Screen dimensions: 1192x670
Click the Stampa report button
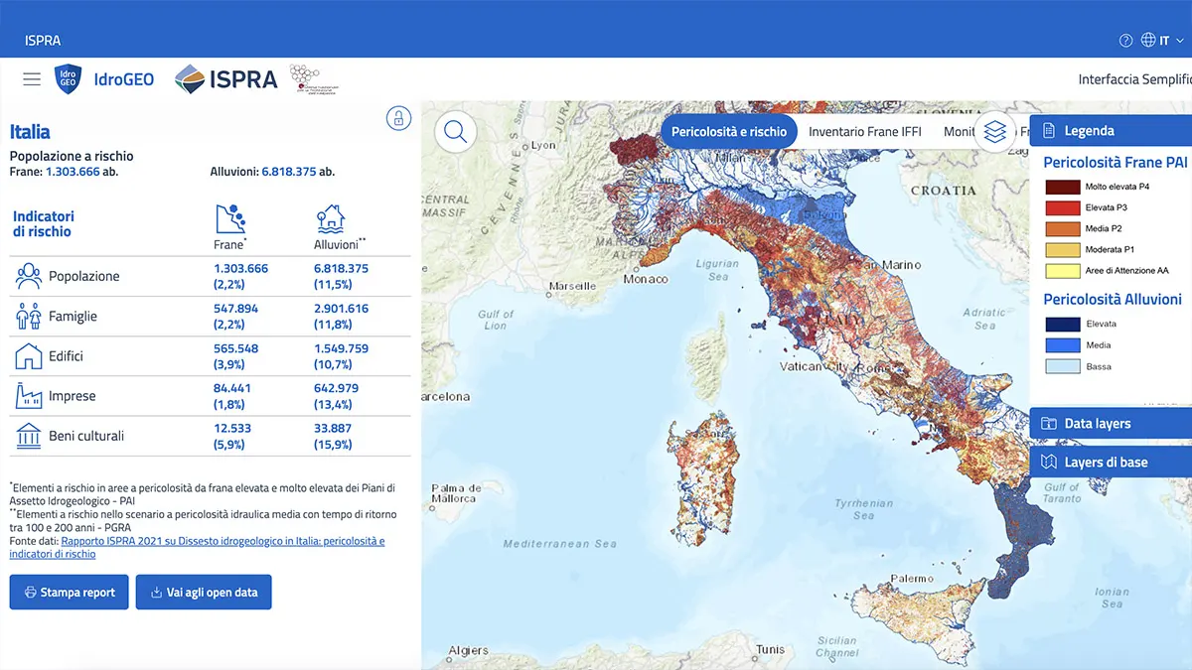pyautogui.click(x=69, y=593)
